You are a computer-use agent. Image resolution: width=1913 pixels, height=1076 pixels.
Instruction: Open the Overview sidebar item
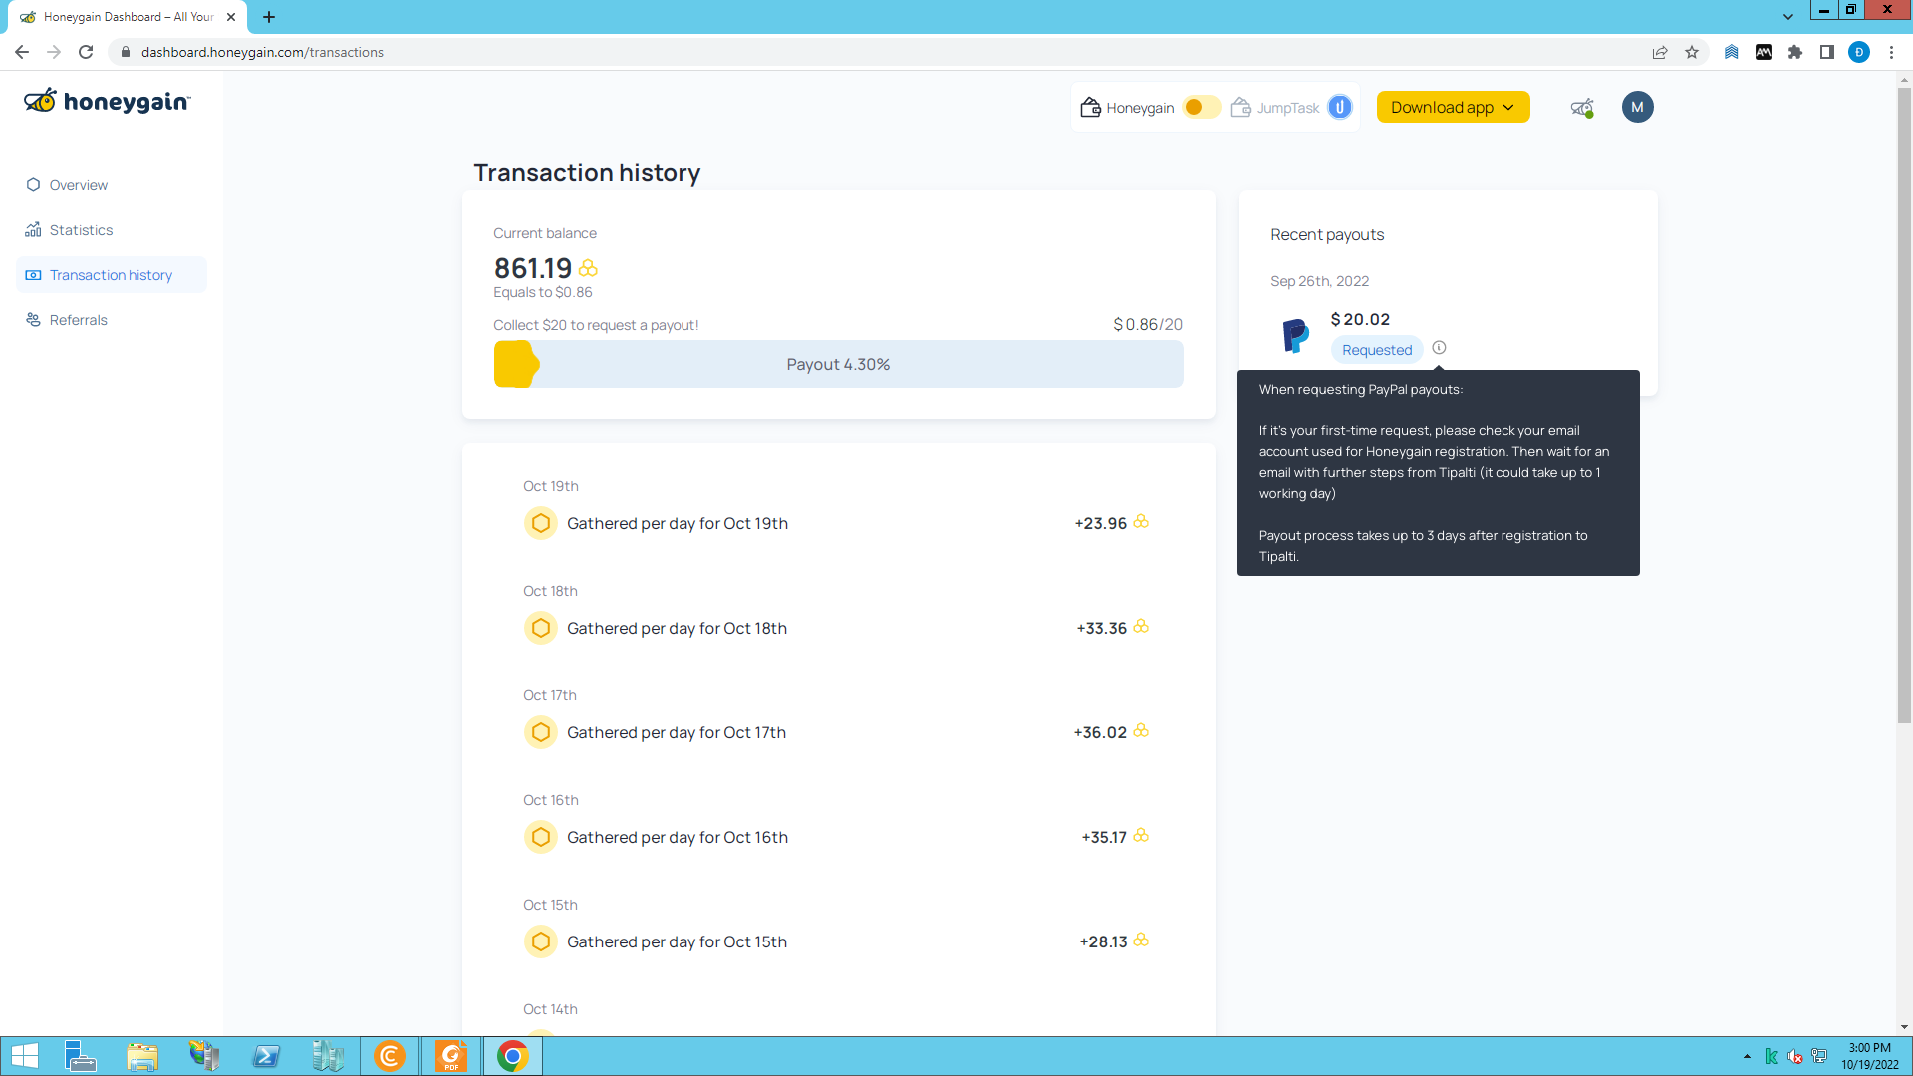tap(78, 185)
